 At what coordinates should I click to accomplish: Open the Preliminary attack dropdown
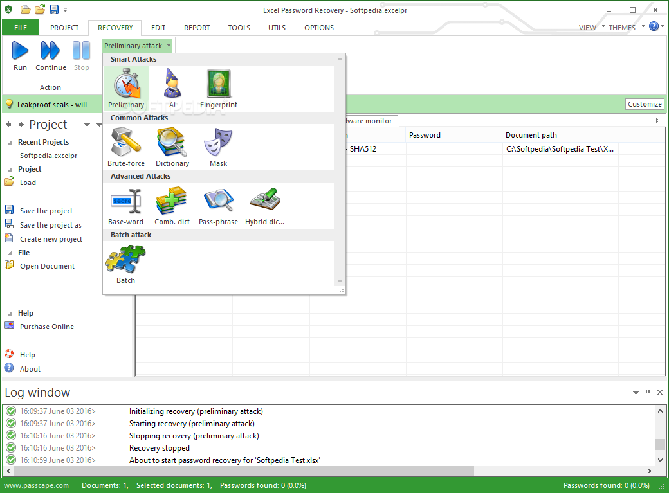[x=137, y=46]
